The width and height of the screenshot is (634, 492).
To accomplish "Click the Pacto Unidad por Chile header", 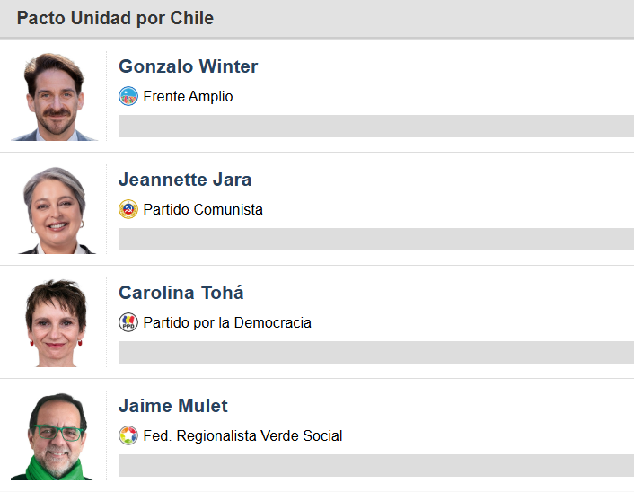I will click(x=115, y=18).
